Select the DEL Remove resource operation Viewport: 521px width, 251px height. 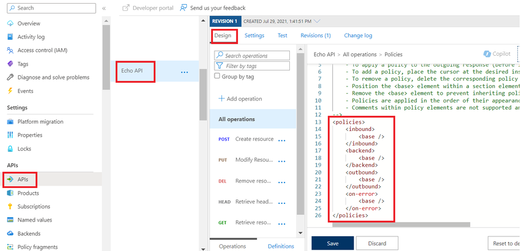click(253, 181)
